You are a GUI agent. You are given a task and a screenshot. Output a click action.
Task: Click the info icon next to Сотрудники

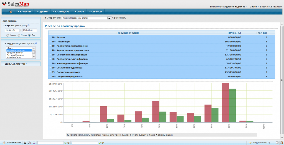coord(36,44)
